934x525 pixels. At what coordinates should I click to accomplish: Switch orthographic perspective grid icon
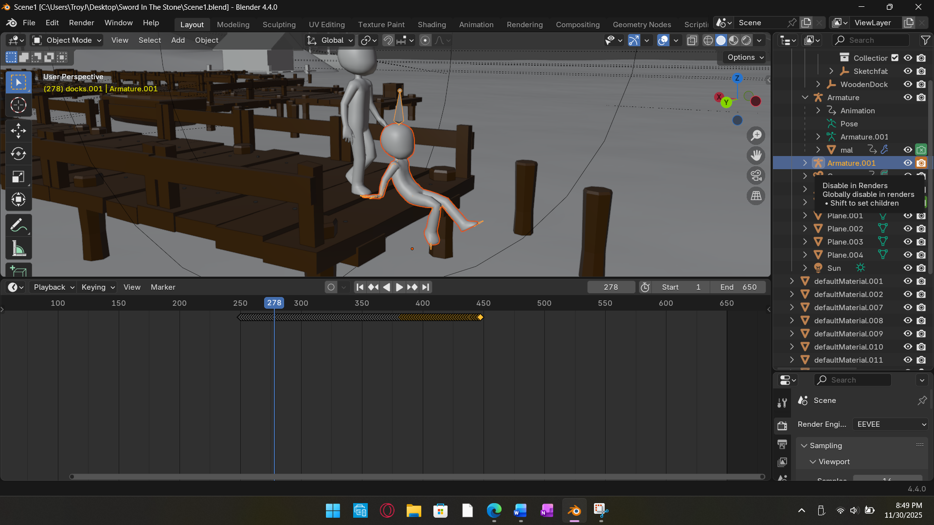[756, 196]
